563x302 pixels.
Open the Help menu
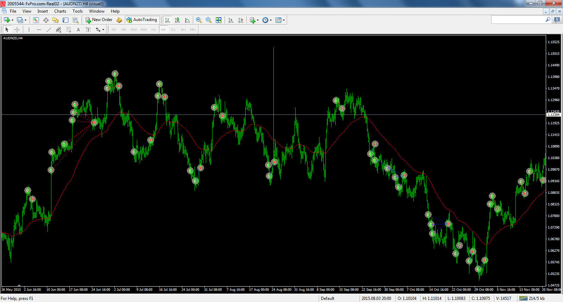[x=115, y=11]
